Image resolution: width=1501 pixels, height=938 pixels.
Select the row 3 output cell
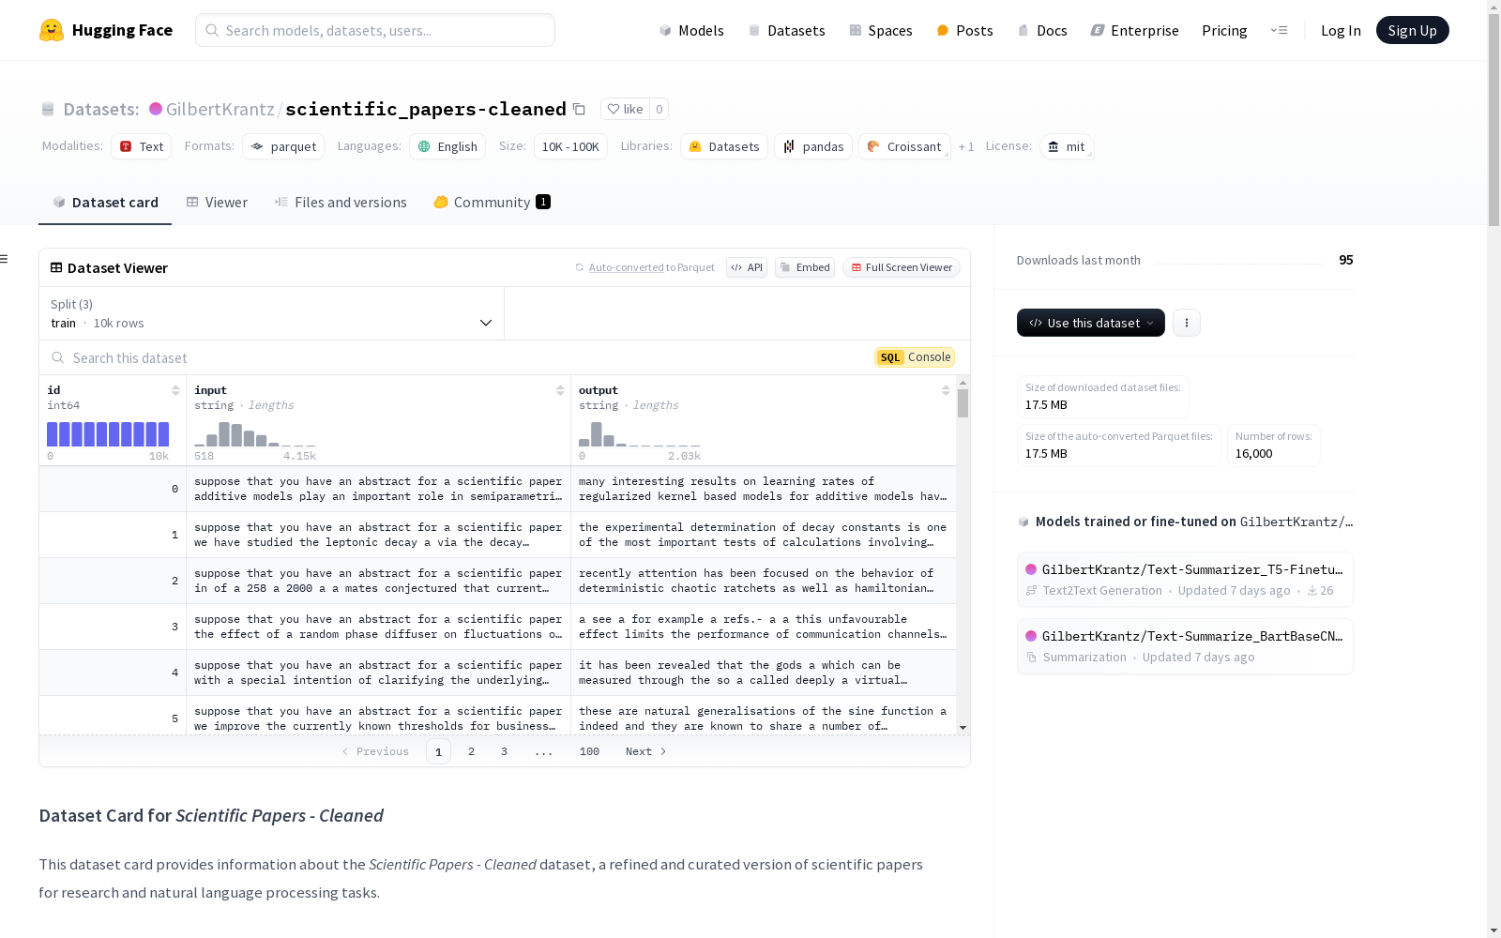point(763,627)
